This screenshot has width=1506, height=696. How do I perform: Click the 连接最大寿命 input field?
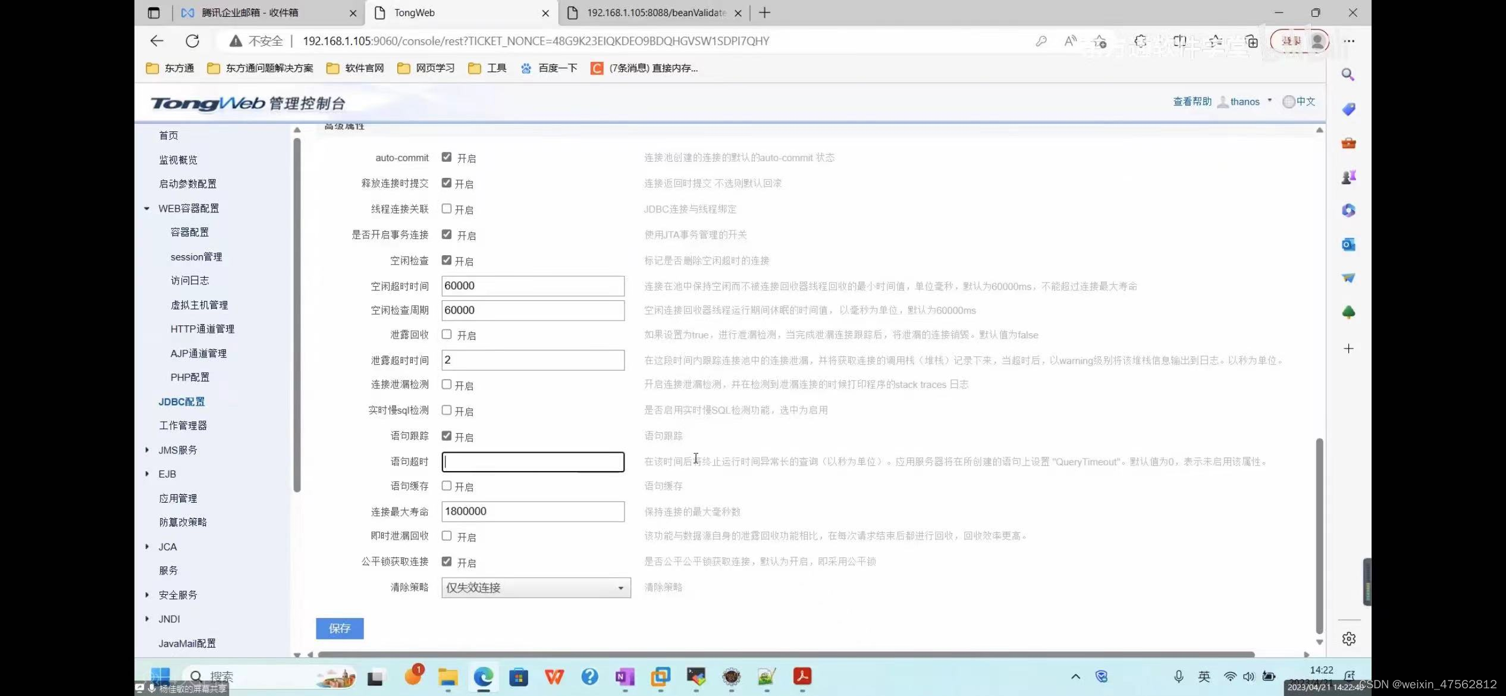coord(532,512)
